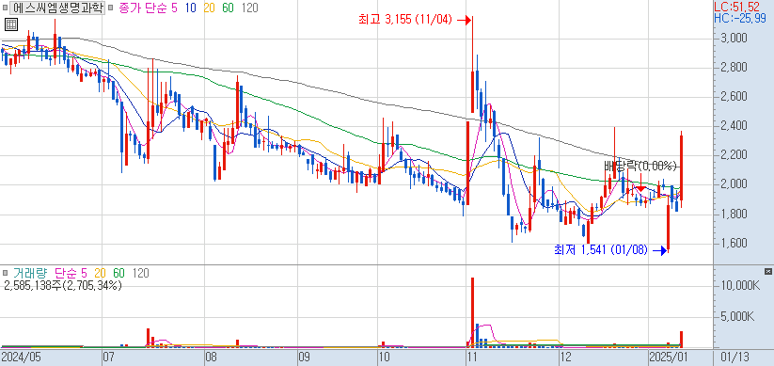Open the data table grid icon
This screenshot has height=366, width=774.
[11, 24]
